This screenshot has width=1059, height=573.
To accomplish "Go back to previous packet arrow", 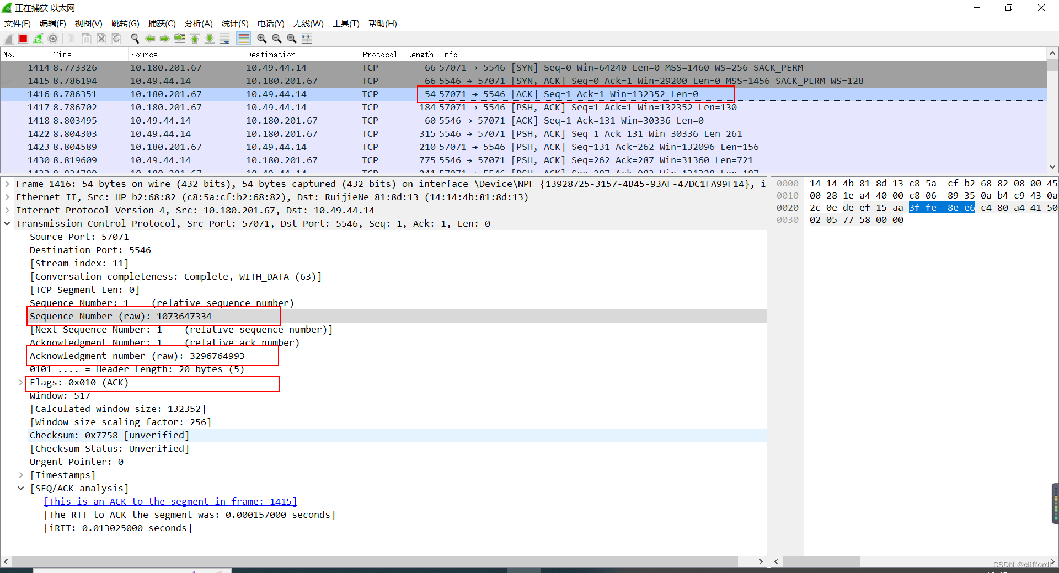I will 150,39.
